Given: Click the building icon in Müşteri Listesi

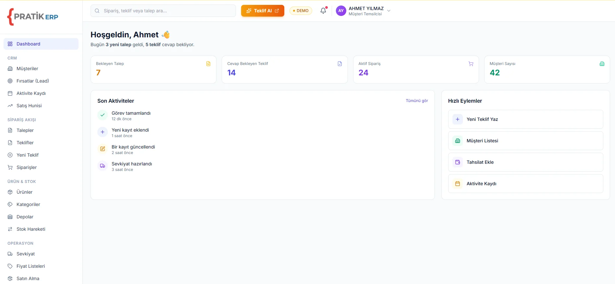Looking at the screenshot, I should 458,141.
